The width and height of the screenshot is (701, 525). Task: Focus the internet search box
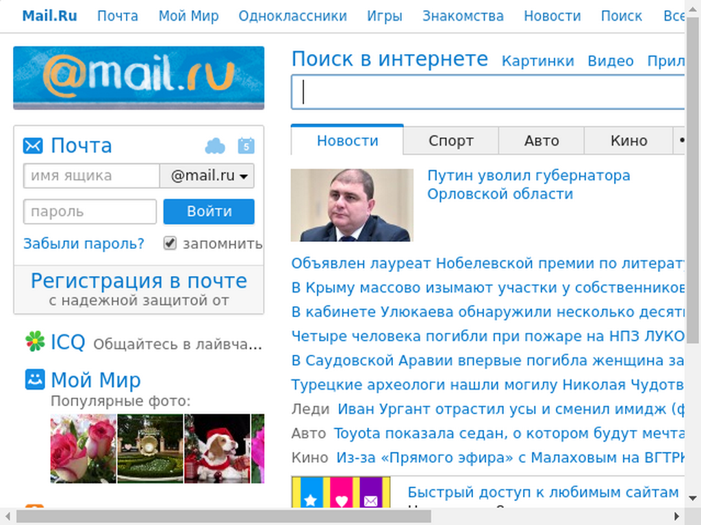487,92
